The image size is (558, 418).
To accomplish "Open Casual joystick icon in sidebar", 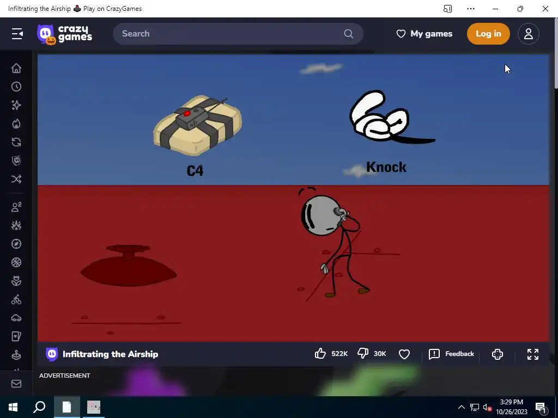I will coord(16,355).
